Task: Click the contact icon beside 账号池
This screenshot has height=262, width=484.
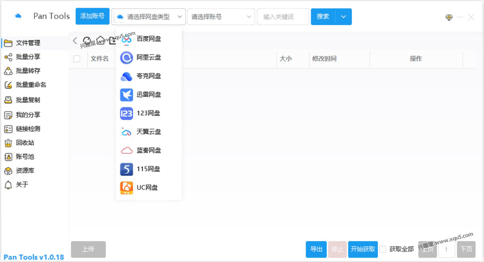Action: pyautogui.click(x=8, y=157)
